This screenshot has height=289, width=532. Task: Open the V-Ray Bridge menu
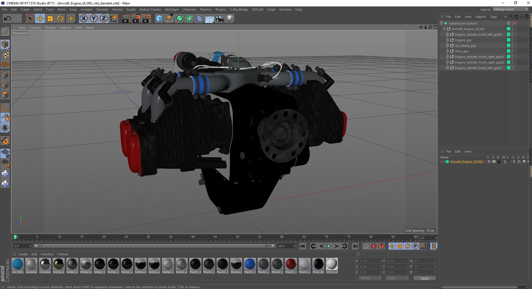pos(239,9)
